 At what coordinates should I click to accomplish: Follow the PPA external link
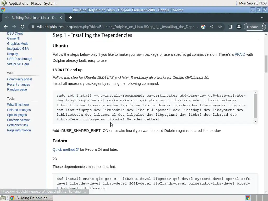(240, 54)
